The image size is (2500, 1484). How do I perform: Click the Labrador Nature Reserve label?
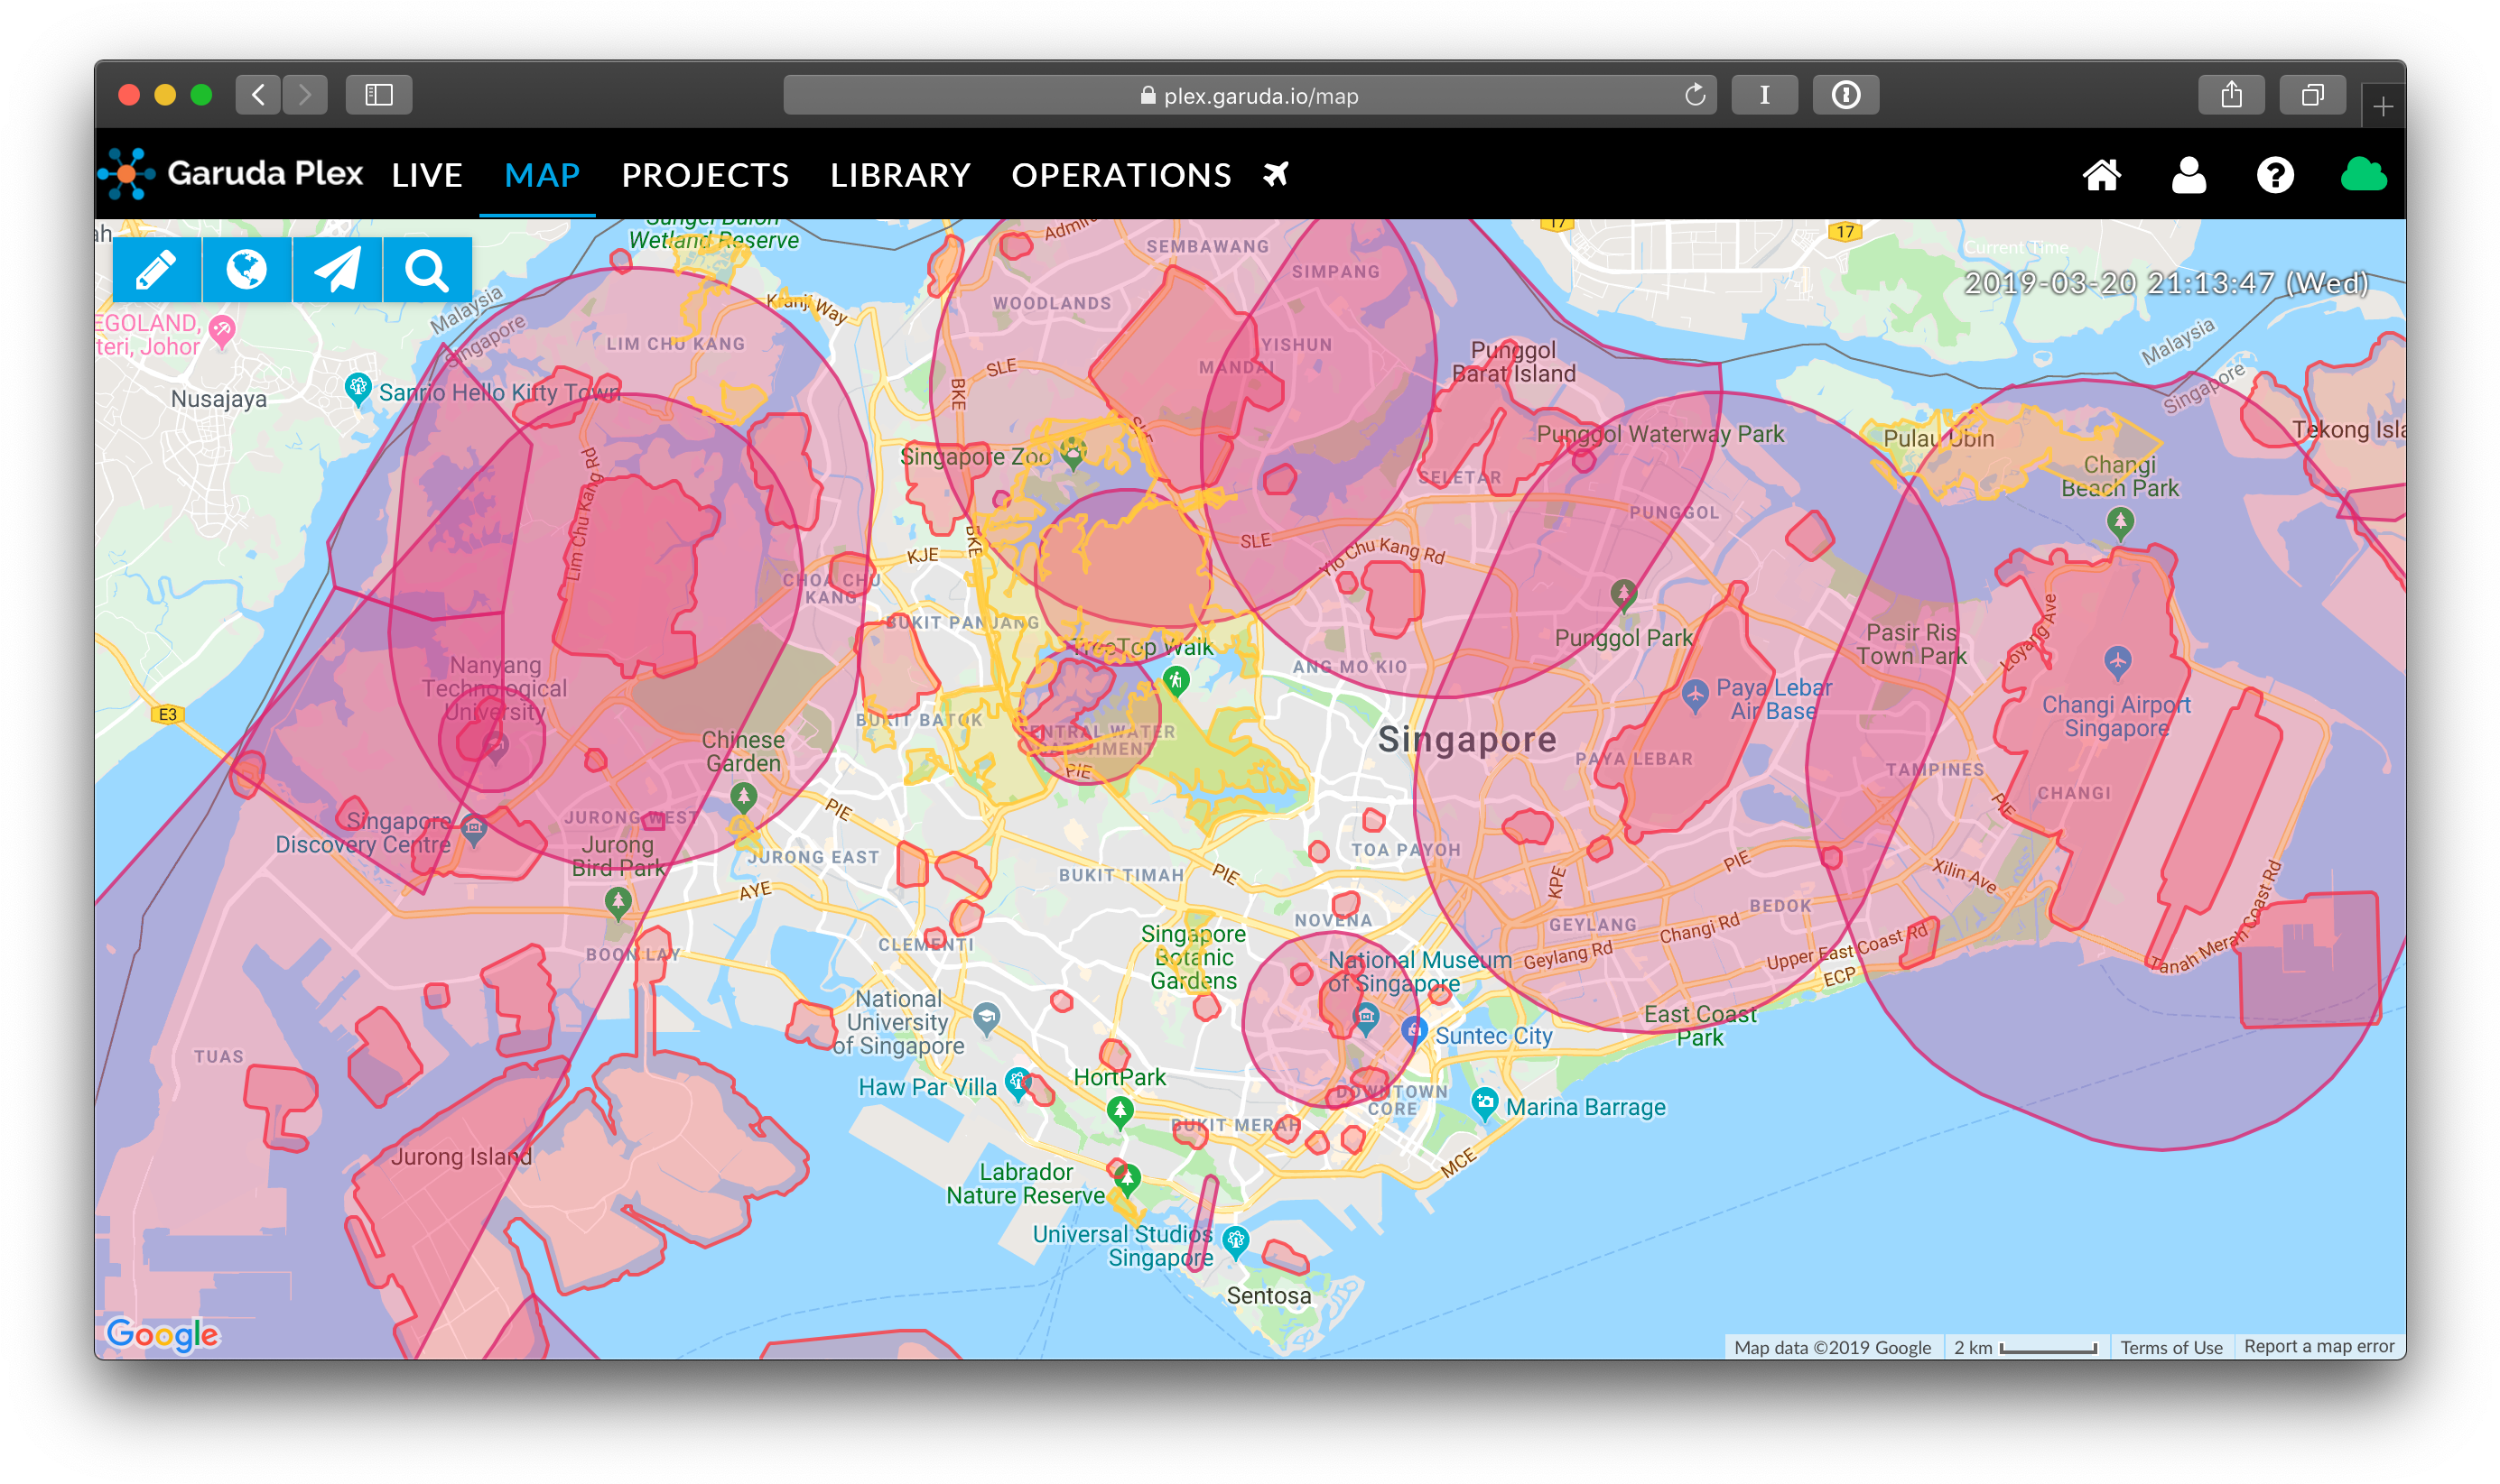pos(1026,1183)
